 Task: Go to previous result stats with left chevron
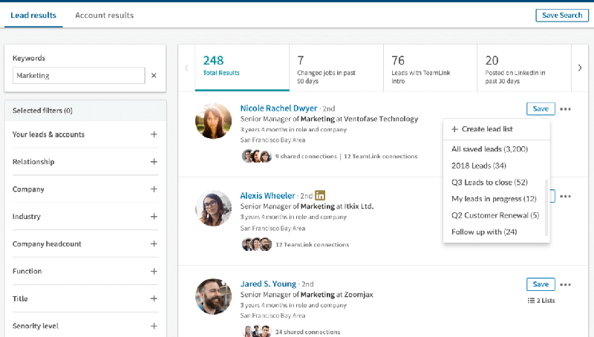coord(186,68)
